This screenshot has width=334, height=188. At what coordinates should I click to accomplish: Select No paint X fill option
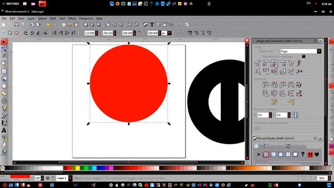[x=258, y=155]
